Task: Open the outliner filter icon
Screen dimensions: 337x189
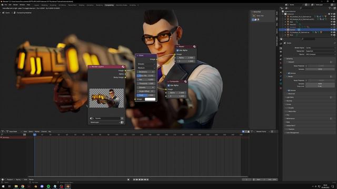Action: click(330, 8)
